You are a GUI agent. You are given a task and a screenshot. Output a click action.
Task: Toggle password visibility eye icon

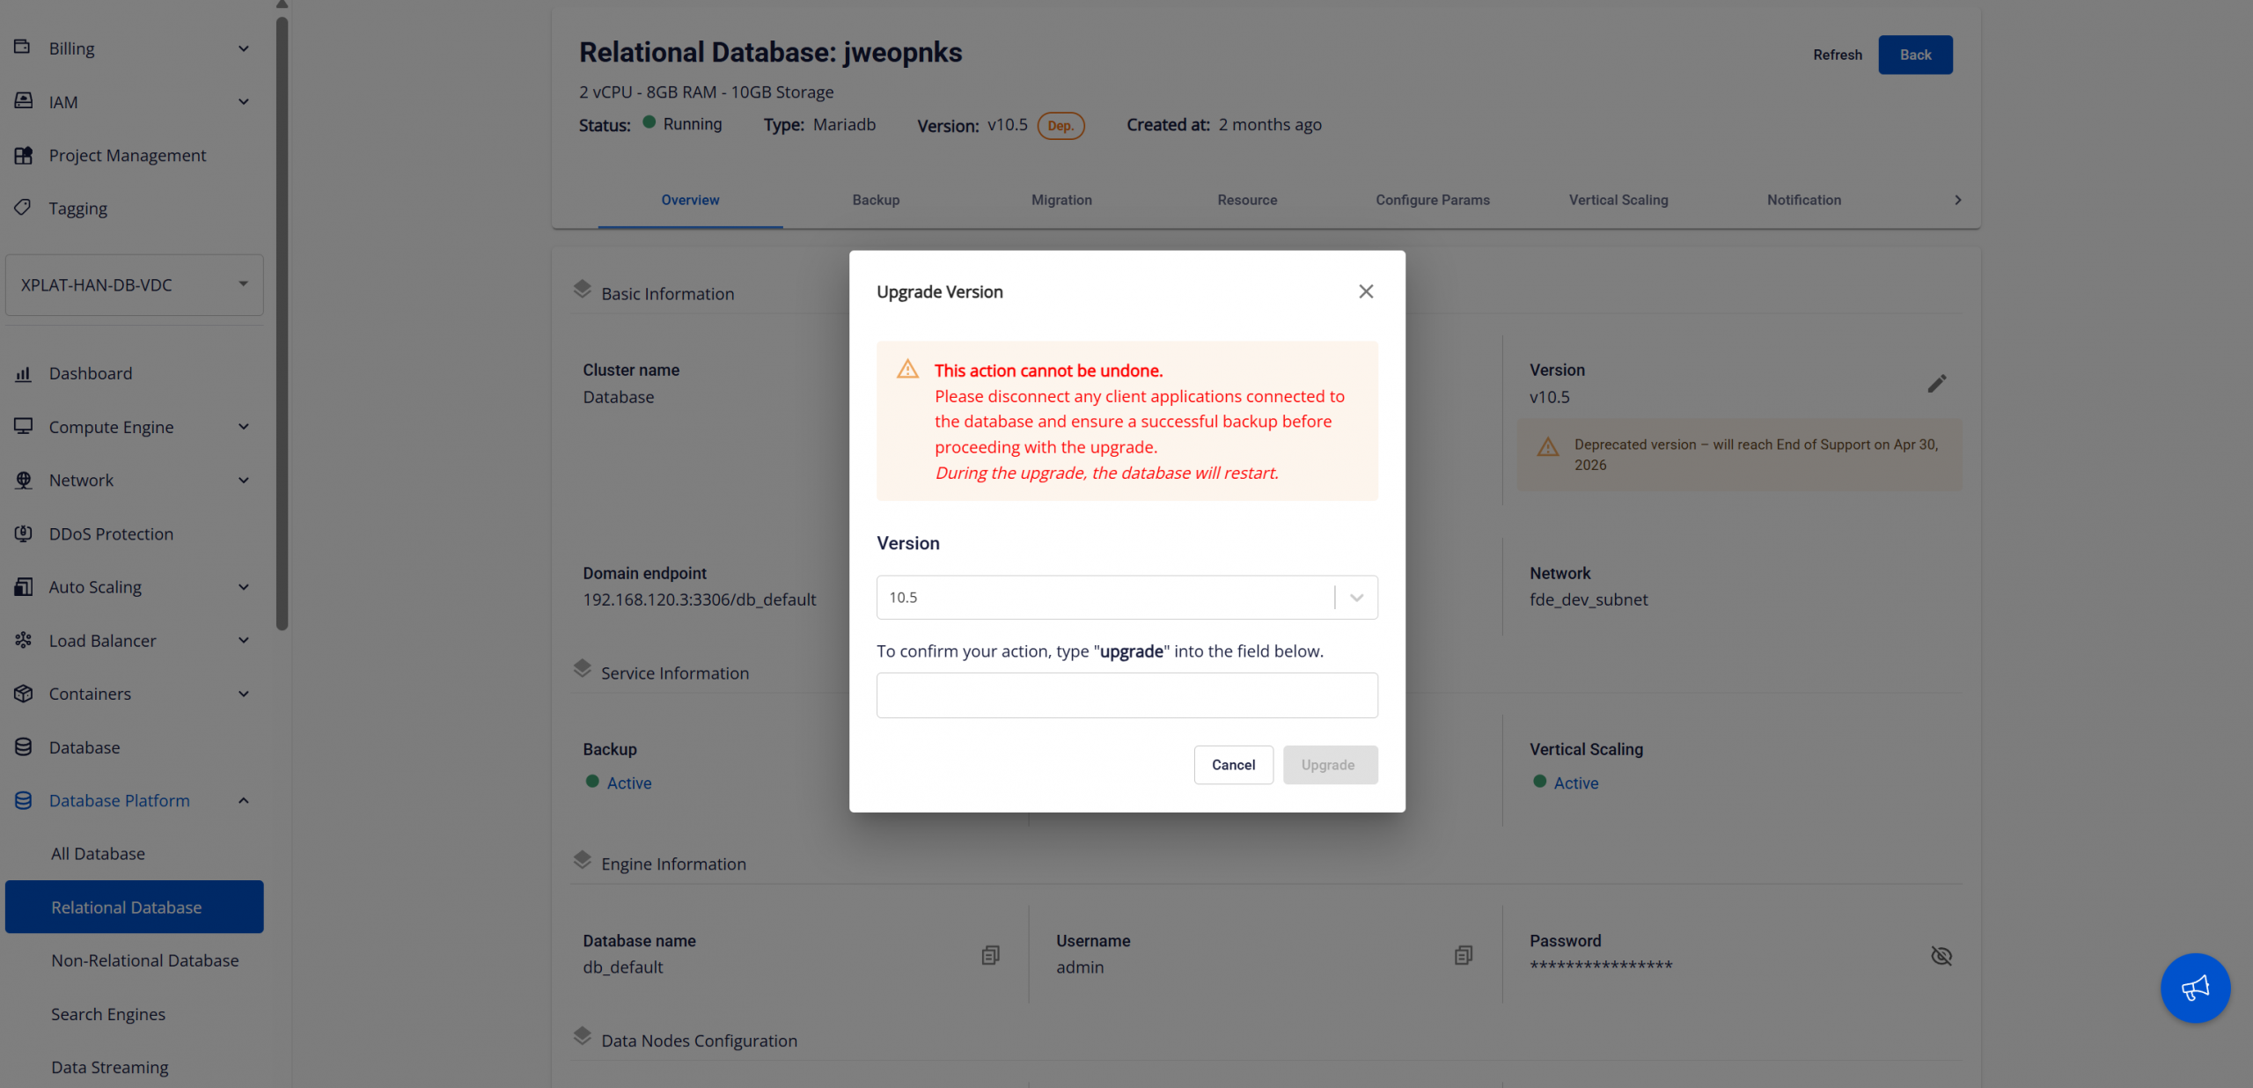pos(1941,955)
